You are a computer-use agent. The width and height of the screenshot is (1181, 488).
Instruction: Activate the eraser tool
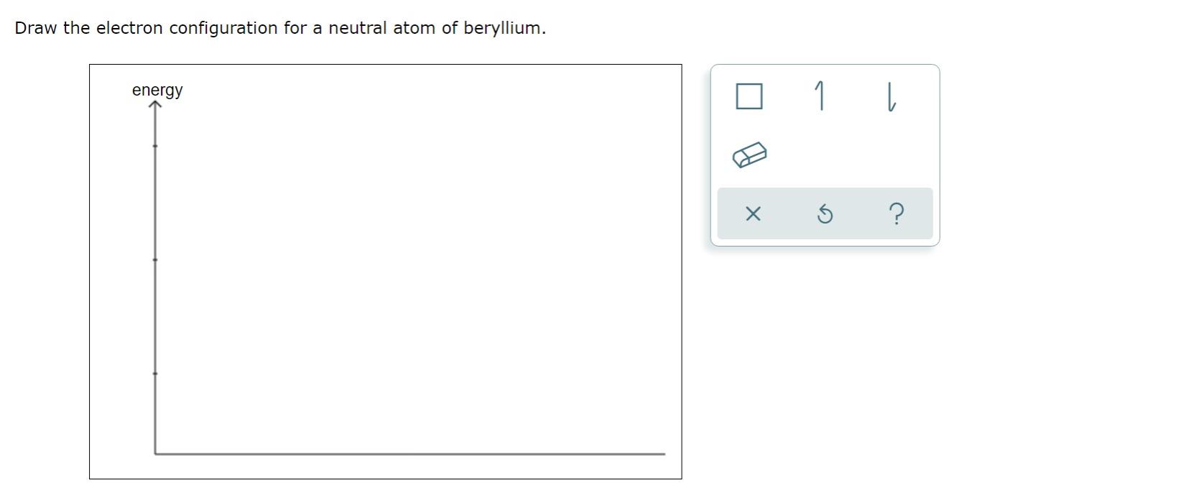click(x=749, y=155)
